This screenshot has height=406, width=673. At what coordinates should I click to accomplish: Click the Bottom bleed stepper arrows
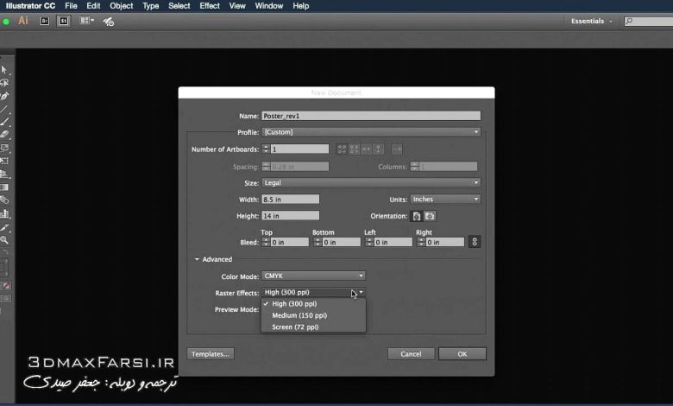click(318, 243)
